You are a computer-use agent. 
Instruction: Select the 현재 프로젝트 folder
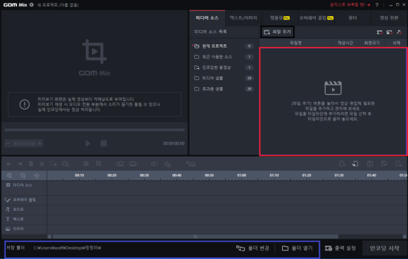tap(223, 46)
